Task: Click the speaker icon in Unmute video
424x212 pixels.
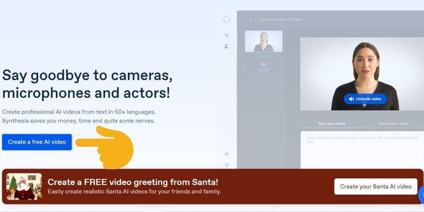Action: [x=351, y=99]
